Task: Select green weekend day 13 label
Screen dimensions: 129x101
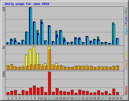Action: 53,98
